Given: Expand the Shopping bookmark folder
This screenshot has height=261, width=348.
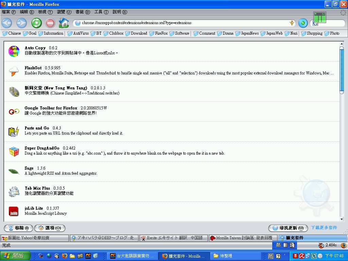Looking at the screenshot, I should click(x=311, y=33).
